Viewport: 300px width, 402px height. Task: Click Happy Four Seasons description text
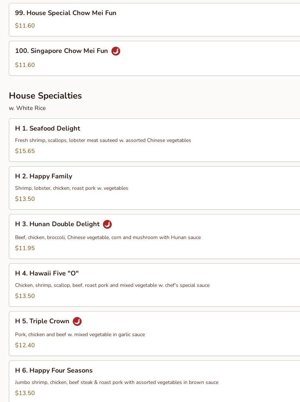point(117,383)
